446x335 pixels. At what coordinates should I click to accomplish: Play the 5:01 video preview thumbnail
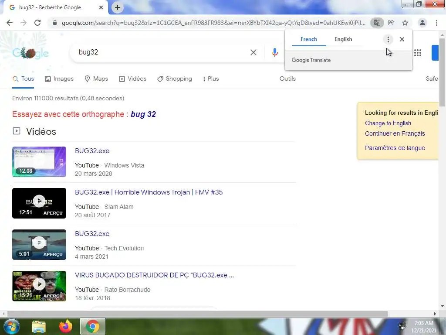pos(39,245)
